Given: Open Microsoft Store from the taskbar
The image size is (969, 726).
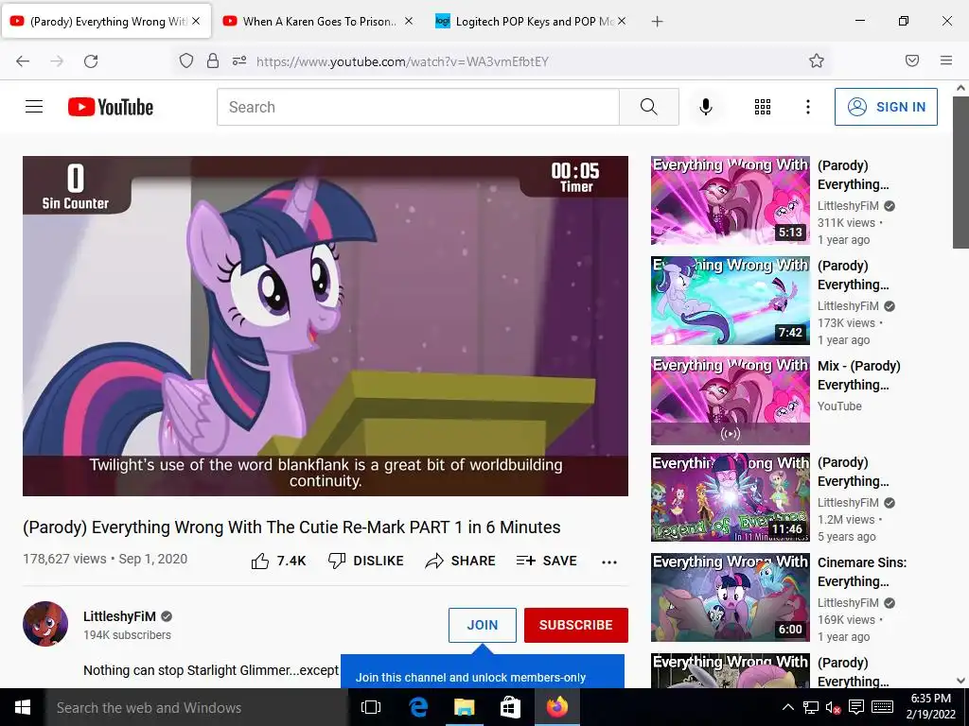Looking at the screenshot, I should pos(510,707).
